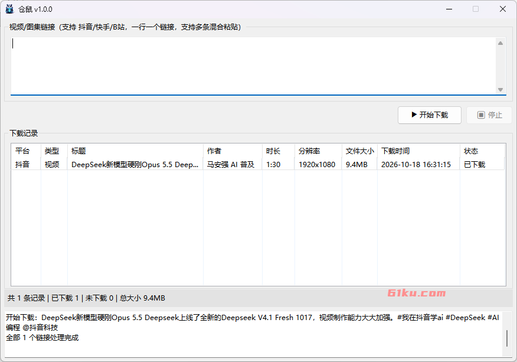The height and width of the screenshot is (362, 517).
Task: Click the link box scroll down arrow
Action: (500, 89)
